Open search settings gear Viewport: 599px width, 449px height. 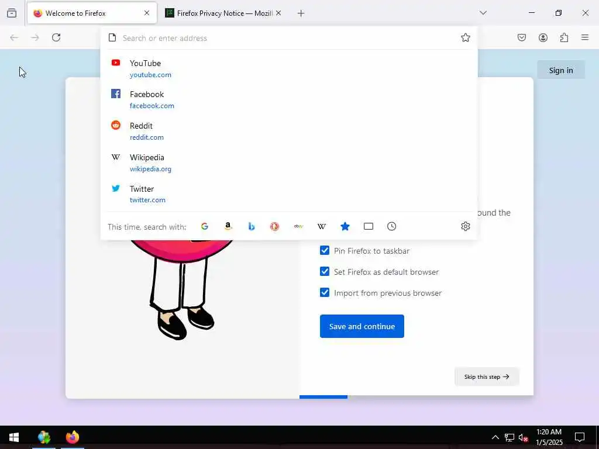tap(465, 226)
